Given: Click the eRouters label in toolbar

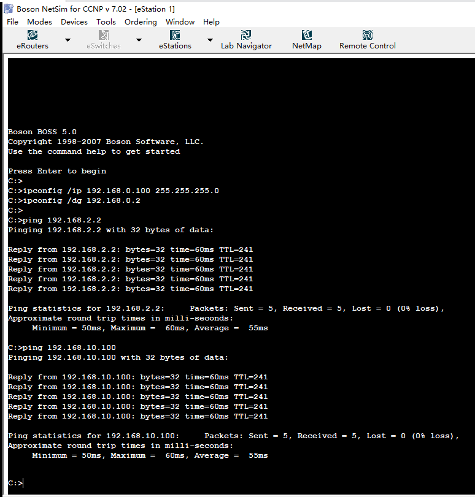Looking at the screenshot, I should point(33,46).
